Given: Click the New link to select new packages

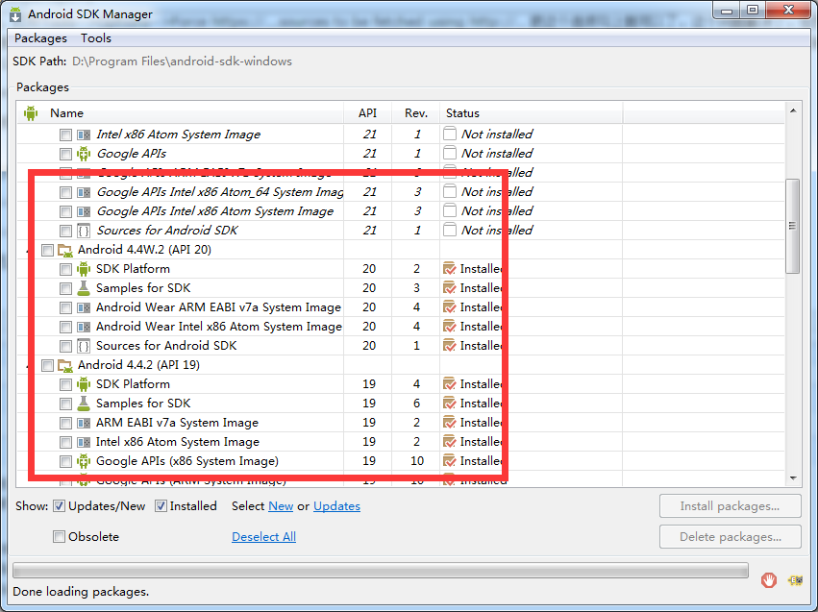Looking at the screenshot, I should pyautogui.click(x=281, y=506).
